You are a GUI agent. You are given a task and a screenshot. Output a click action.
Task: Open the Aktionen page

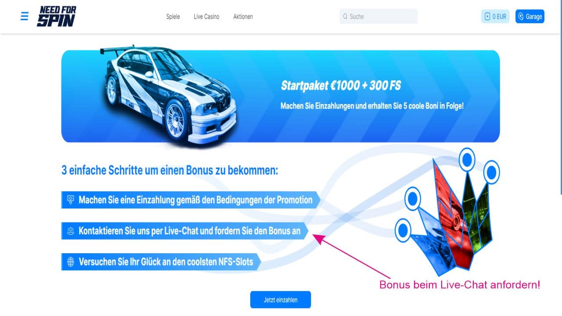pyautogui.click(x=243, y=17)
